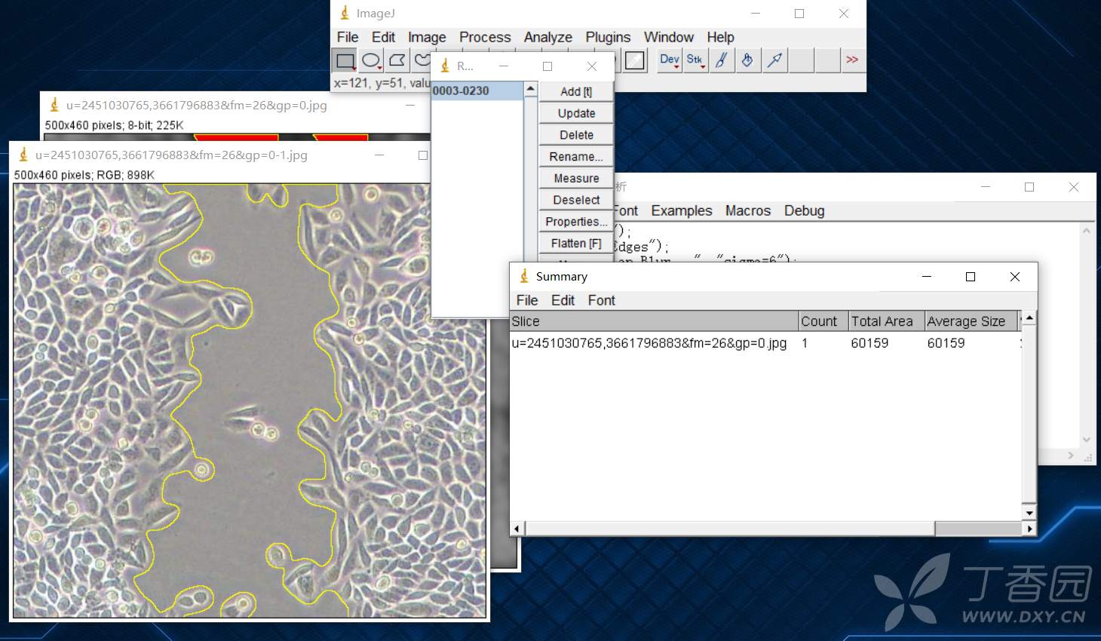The height and width of the screenshot is (641, 1101).
Task: Click the Total Area column header
Action: pos(887,321)
